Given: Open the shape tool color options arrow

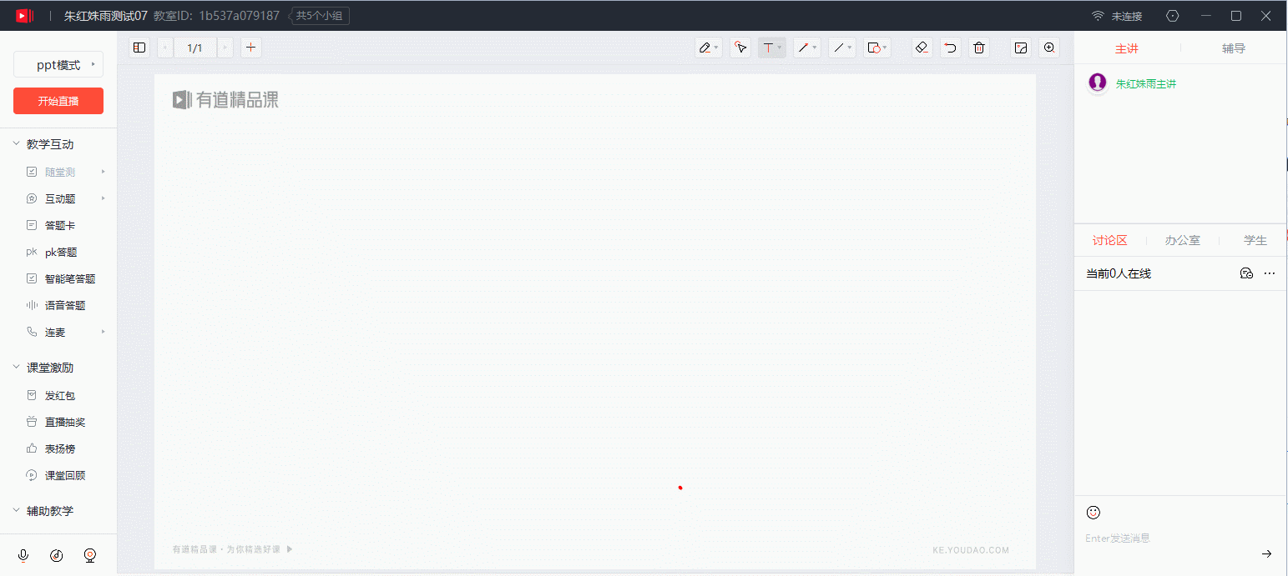Looking at the screenshot, I should [884, 48].
